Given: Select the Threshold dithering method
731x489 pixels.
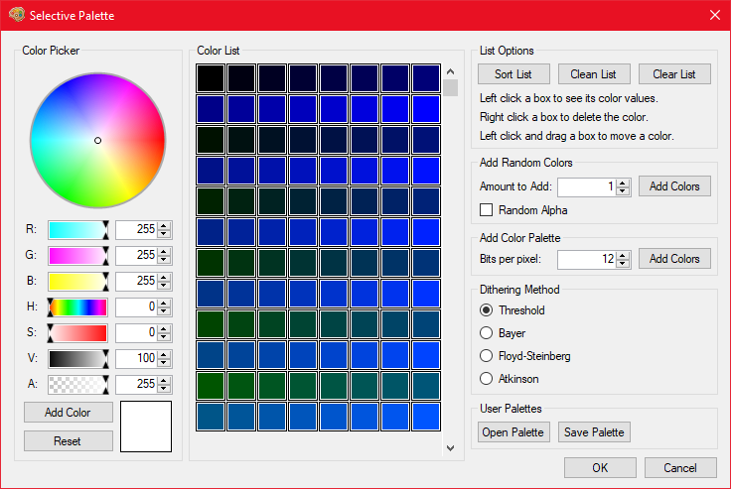Looking at the screenshot, I should point(487,310).
